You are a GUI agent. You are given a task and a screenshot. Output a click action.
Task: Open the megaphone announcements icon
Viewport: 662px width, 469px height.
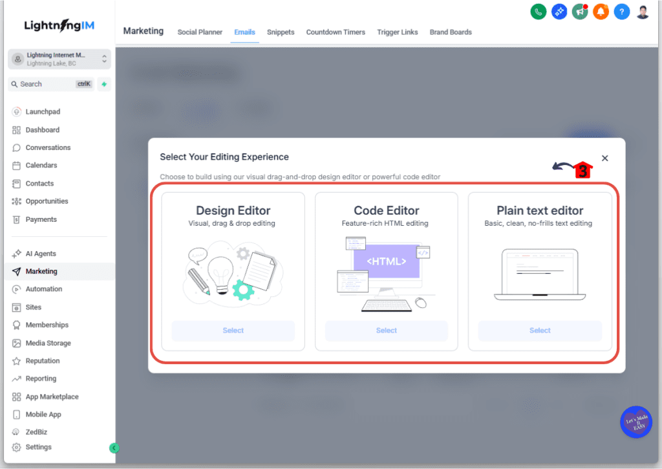tap(580, 12)
